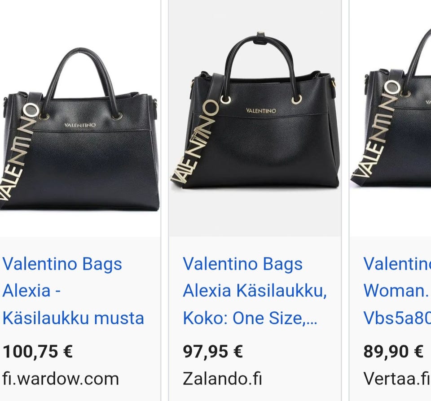This screenshot has width=431, height=401.
Task: Click the truncated 'Koko: One Size,…' title line
Action: [250, 318]
